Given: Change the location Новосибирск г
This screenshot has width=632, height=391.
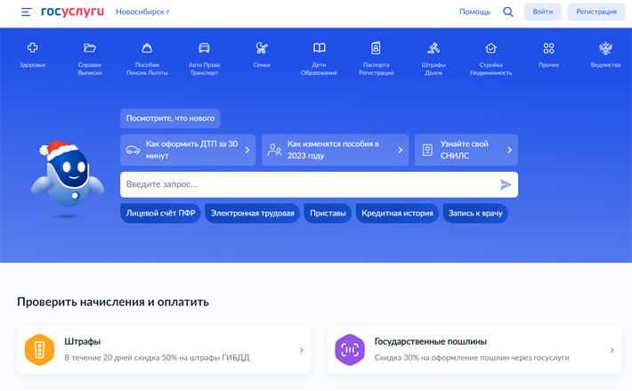Looking at the screenshot, I should click(x=142, y=12).
